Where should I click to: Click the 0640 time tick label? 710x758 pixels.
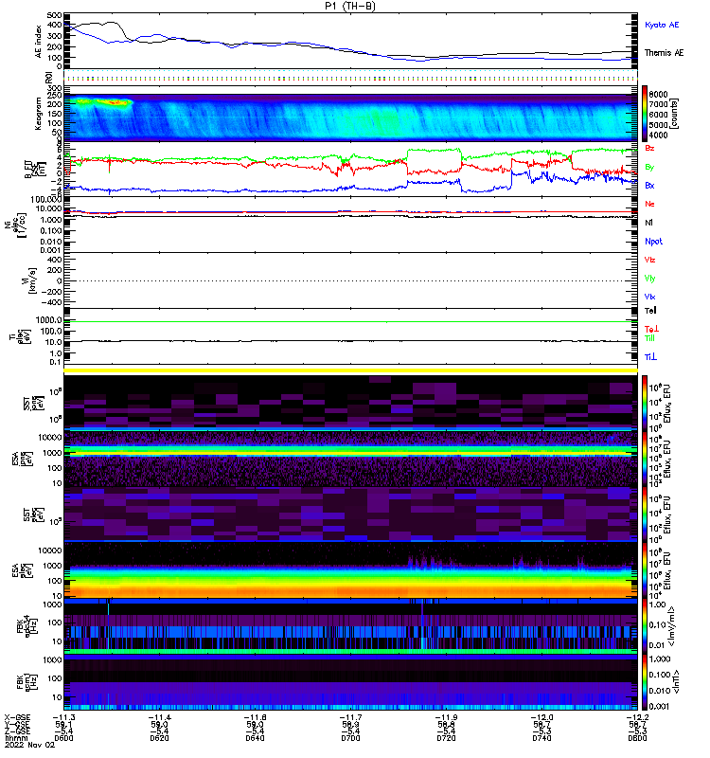[255, 738]
